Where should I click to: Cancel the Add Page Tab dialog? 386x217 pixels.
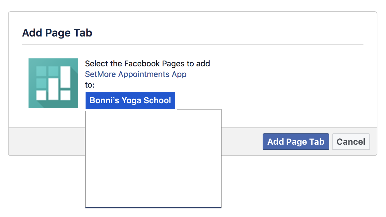pyautogui.click(x=351, y=142)
